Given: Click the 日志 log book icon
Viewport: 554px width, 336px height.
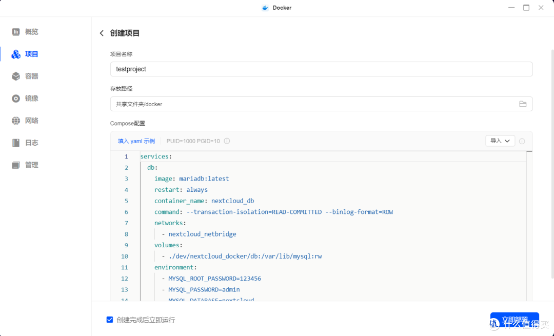Looking at the screenshot, I should pyautogui.click(x=16, y=143).
